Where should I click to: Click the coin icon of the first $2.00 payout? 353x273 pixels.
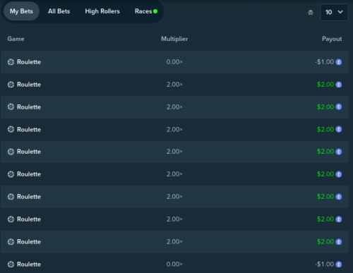(x=339, y=85)
